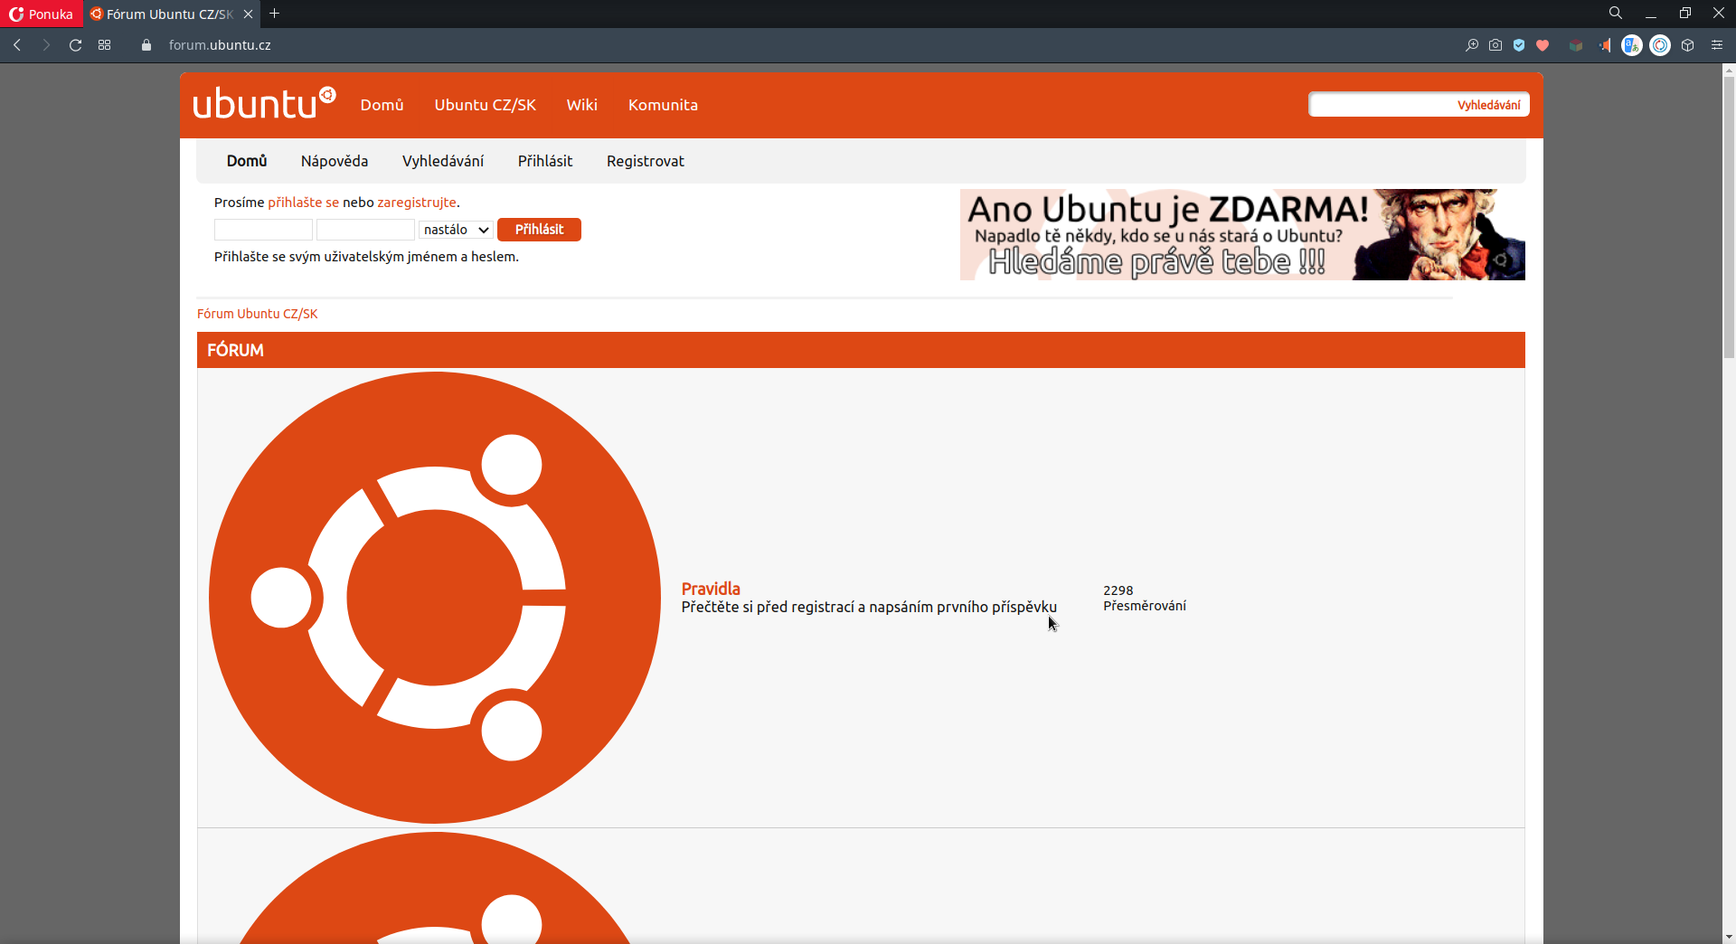Switch to the Fórum Ubuntu CZ/SK tab
Image resolution: width=1736 pixels, height=944 pixels.
[163, 14]
